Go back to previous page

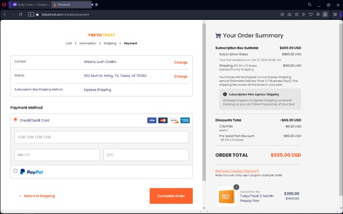[5, 14]
